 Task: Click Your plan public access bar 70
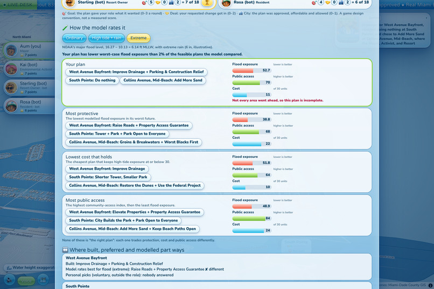point(251,82)
